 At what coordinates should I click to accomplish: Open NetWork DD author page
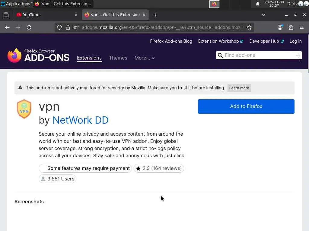click(80, 120)
